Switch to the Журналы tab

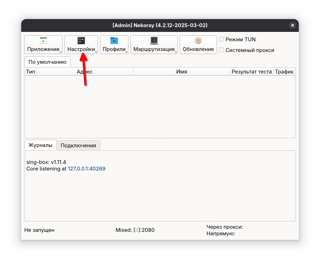[40, 145]
